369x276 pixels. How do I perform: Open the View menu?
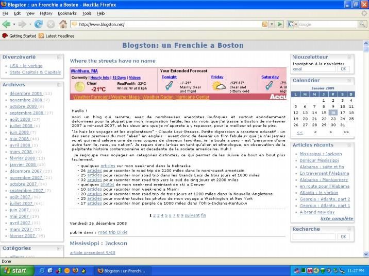coord(30,13)
